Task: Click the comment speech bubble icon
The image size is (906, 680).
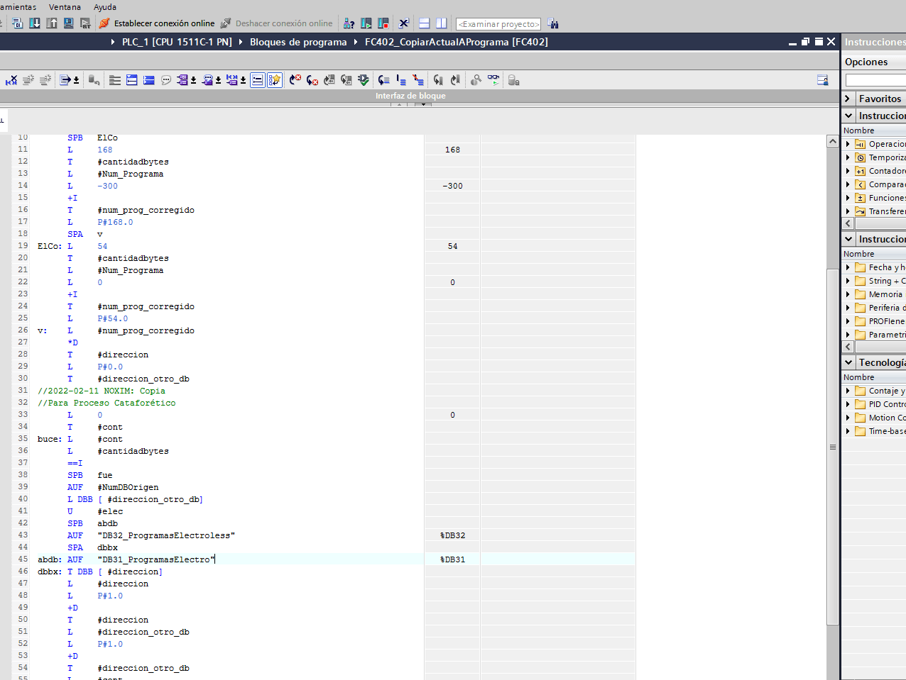Action: coord(166,80)
